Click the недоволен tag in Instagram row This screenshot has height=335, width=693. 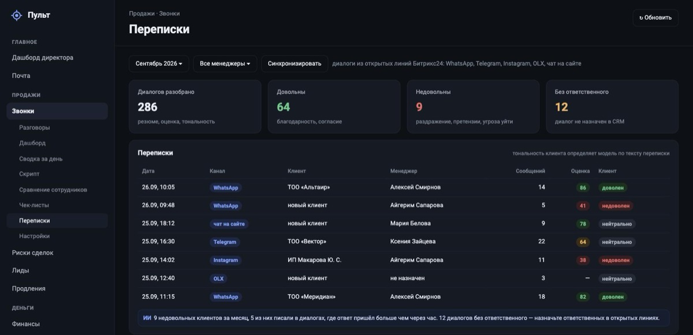(x=616, y=260)
